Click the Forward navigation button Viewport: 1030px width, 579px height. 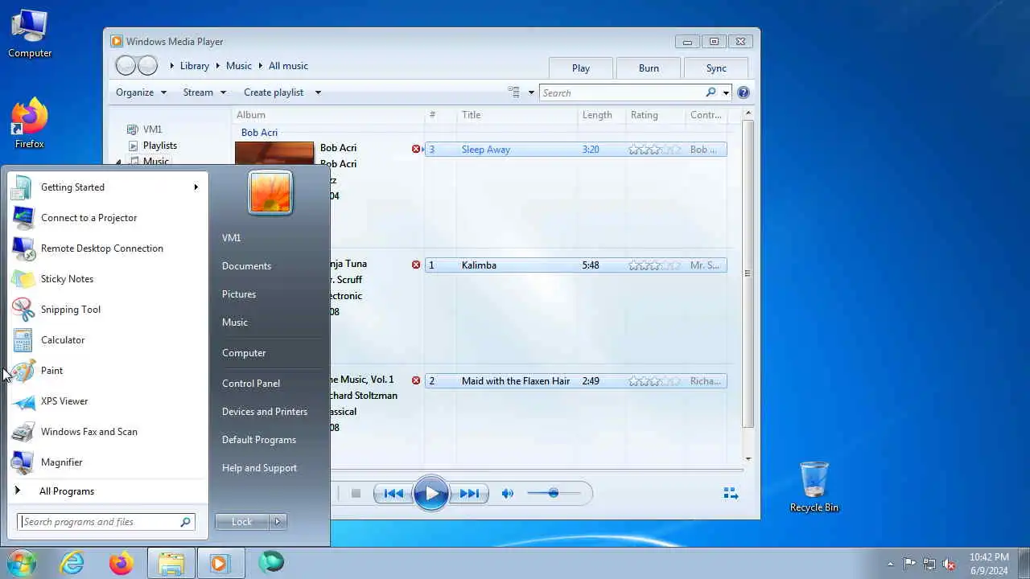(147, 66)
